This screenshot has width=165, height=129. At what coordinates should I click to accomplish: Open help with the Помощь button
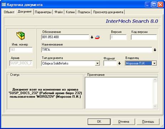[148, 122]
